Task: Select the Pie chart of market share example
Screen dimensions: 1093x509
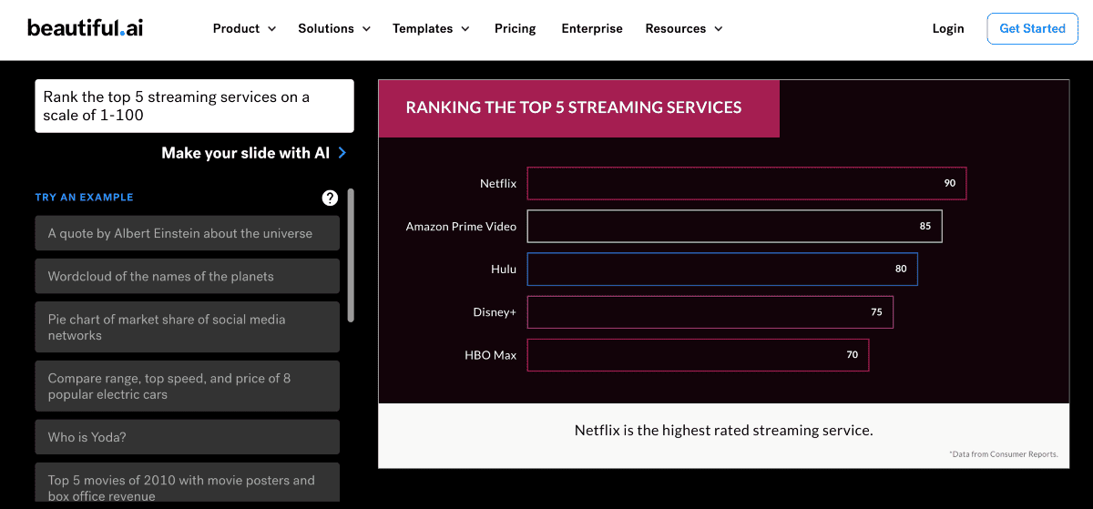Action: click(x=187, y=327)
